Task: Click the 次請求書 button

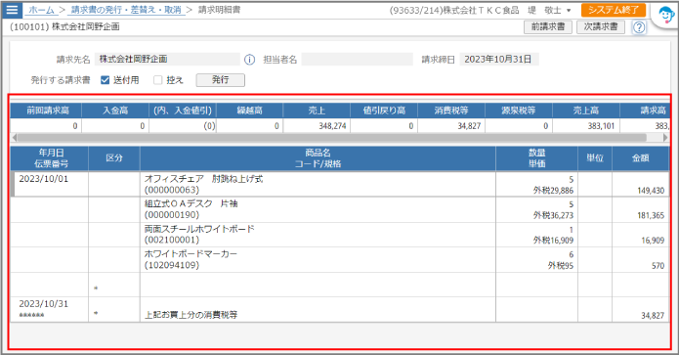Action: 601,26
